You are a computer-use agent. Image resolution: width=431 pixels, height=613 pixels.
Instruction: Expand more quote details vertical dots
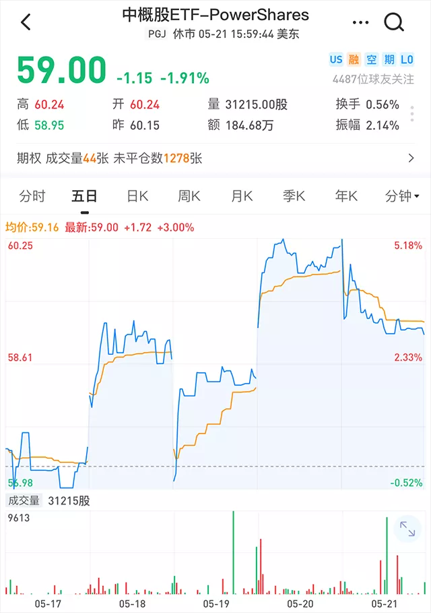click(412, 114)
